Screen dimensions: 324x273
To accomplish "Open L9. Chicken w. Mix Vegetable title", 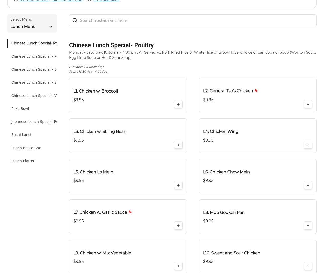I will 102,253.
